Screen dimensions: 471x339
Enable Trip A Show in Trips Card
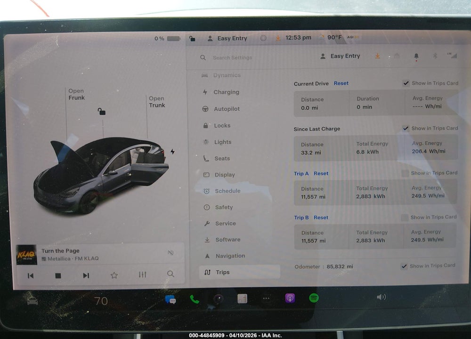[x=405, y=173]
